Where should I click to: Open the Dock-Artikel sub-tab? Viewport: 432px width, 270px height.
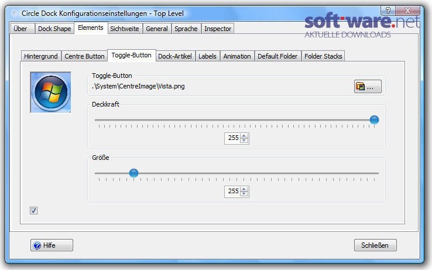175,56
